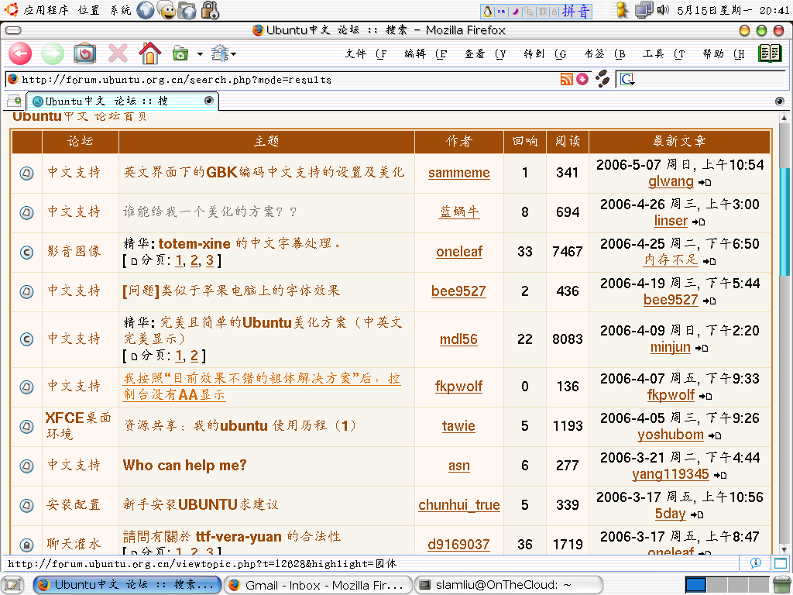This screenshot has height=595, width=793.
Task: Click the green Forward arrow button
Action: coord(53,53)
